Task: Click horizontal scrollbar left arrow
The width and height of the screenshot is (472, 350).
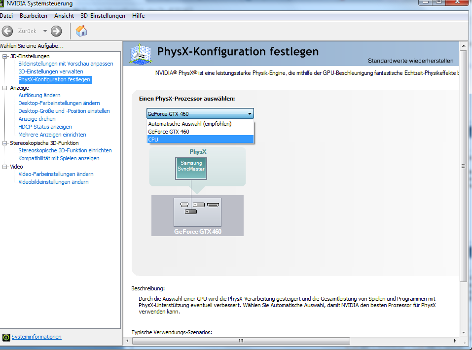Action: (x=127, y=341)
